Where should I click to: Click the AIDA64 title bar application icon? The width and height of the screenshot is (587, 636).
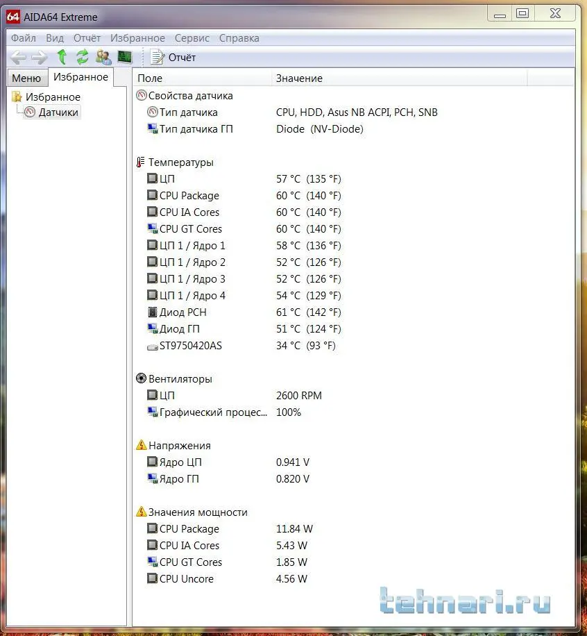click(x=13, y=17)
